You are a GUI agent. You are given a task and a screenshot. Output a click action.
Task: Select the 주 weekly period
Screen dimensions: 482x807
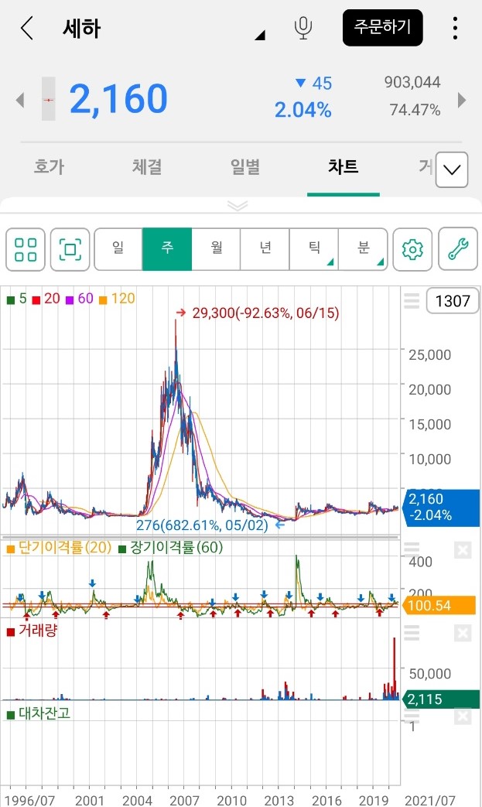coord(167,249)
